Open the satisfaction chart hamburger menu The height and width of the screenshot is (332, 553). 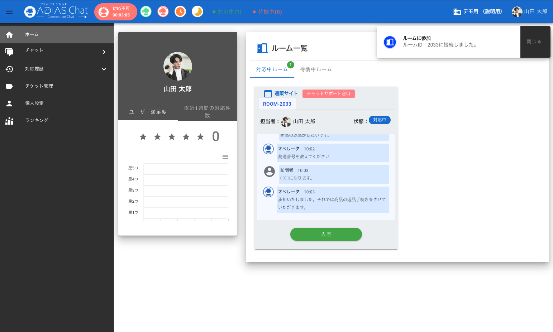(225, 157)
